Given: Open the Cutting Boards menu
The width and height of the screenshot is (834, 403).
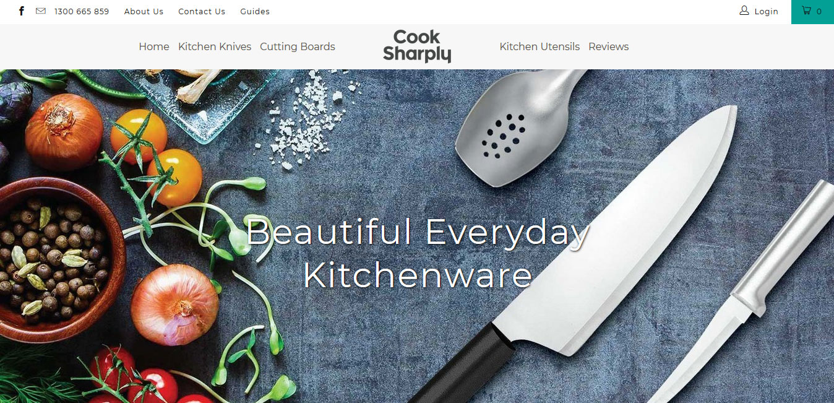Looking at the screenshot, I should pos(298,46).
